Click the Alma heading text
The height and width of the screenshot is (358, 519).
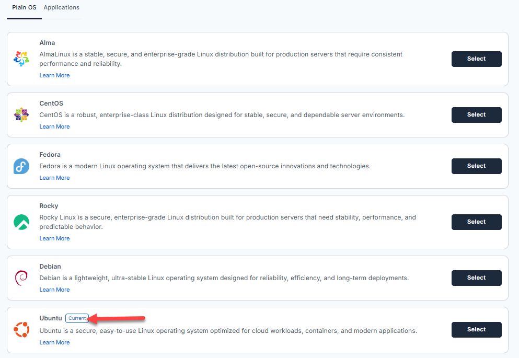[48, 43]
